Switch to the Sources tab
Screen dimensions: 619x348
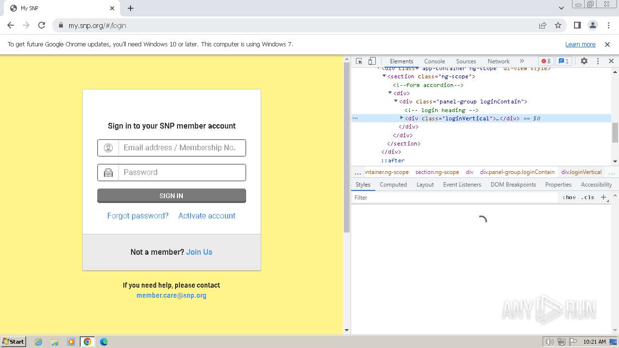pos(466,61)
